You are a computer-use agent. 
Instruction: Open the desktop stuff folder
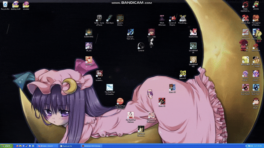16,5
